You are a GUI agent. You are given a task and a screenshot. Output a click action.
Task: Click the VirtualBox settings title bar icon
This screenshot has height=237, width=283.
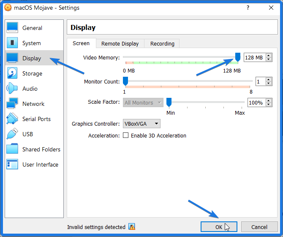pyautogui.click(x=8, y=8)
